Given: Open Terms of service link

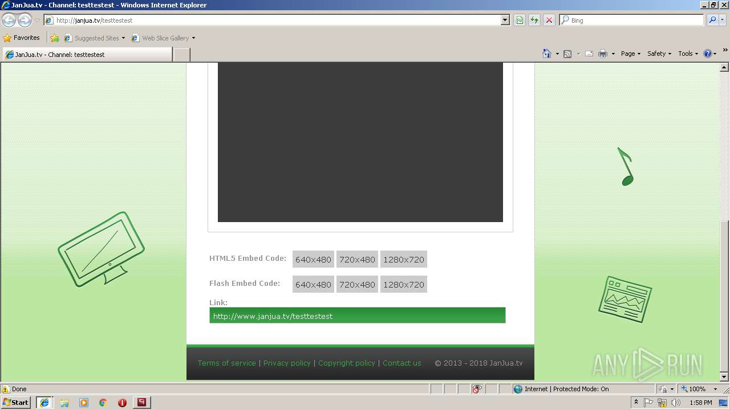Looking at the screenshot, I should pos(227,363).
